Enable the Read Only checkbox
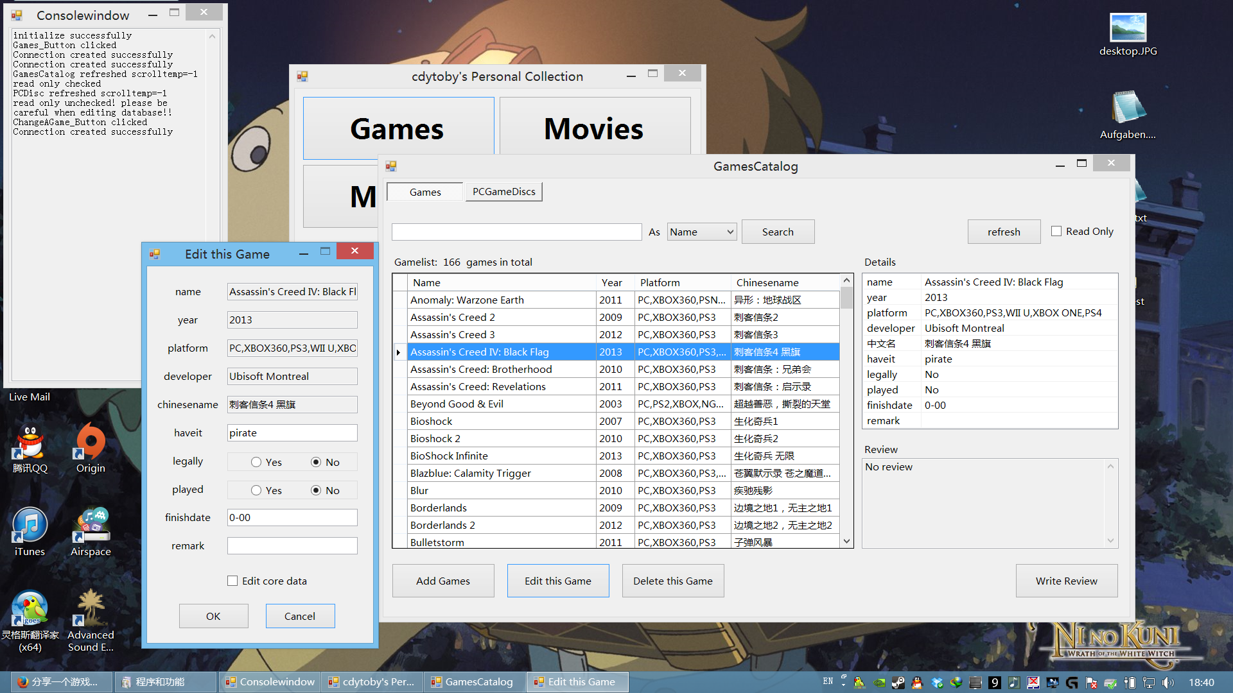 point(1056,231)
